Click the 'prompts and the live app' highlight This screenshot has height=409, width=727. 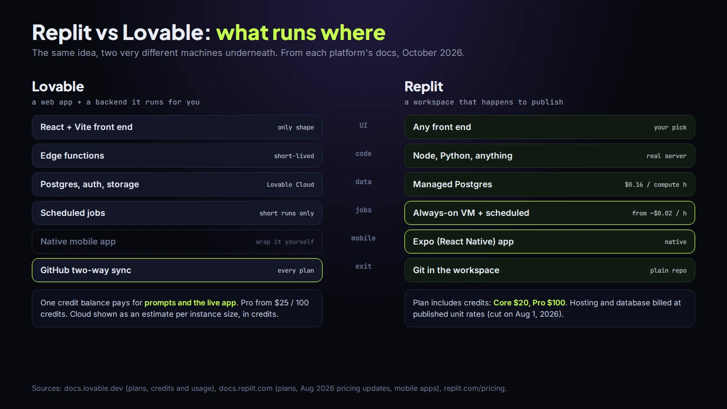190,303
